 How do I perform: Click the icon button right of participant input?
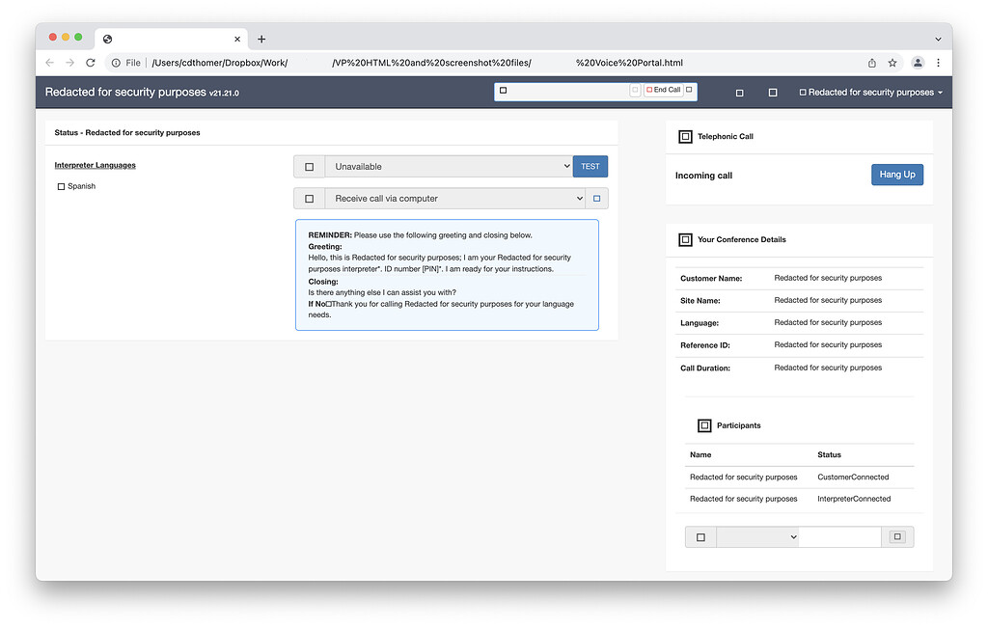click(897, 537)
